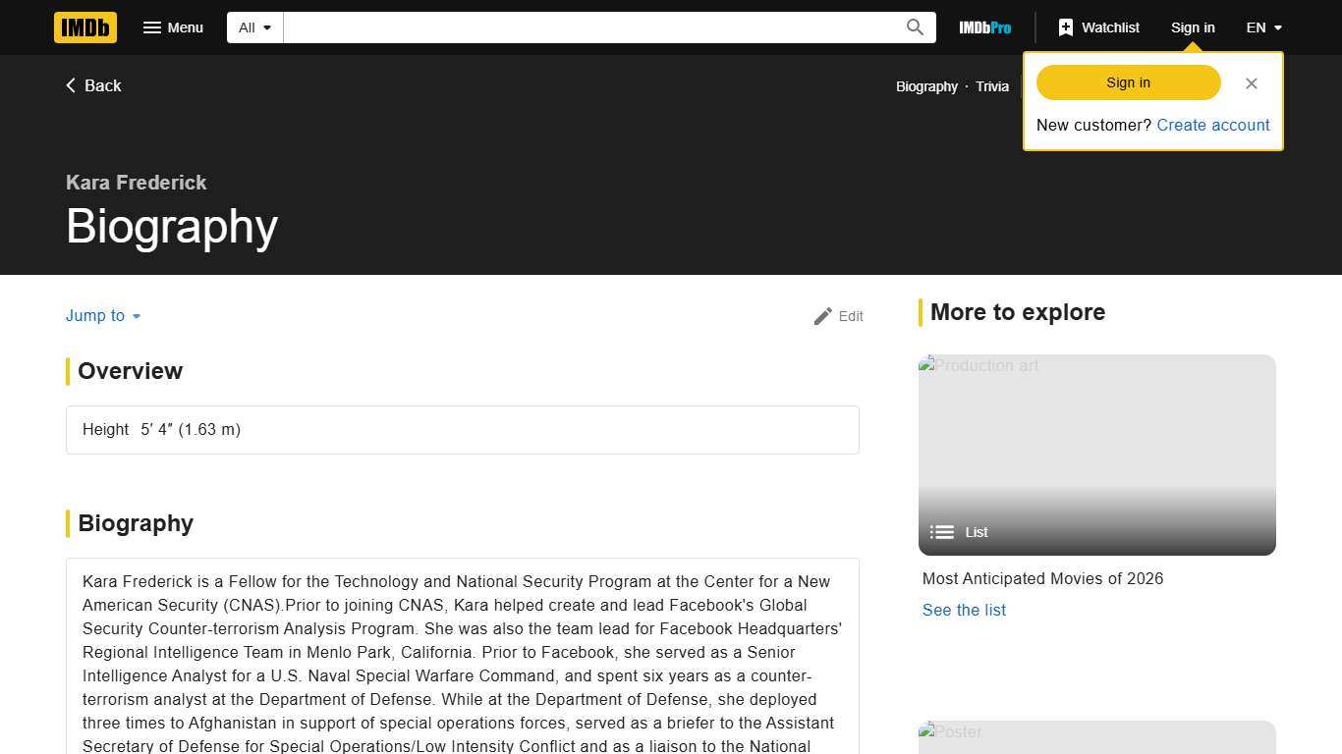Open Watchlist with bookmark icon
This screenshot has height=754, width=1342.
pos(1098,27)
